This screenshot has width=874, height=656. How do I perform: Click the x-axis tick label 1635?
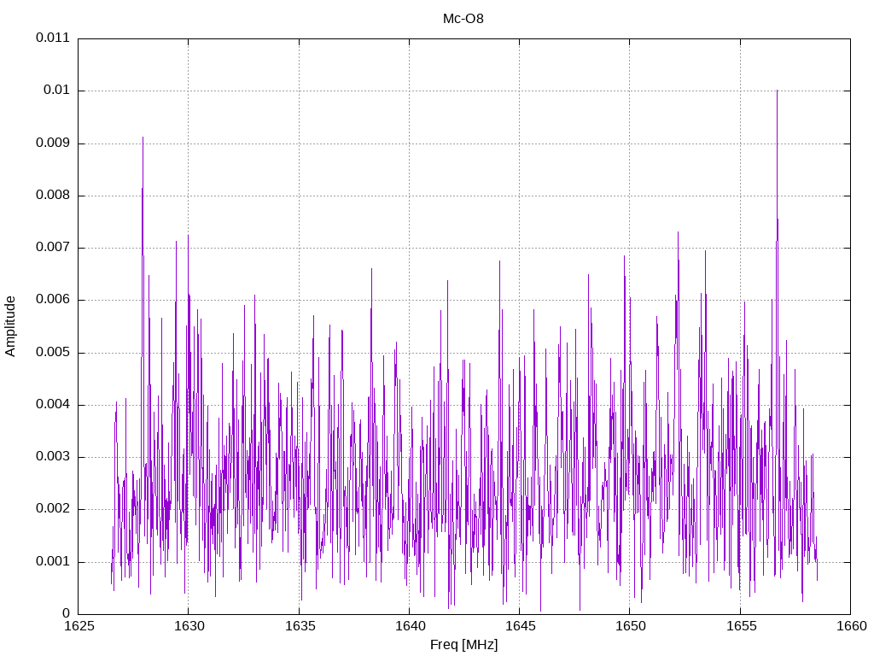click(300, 626)
